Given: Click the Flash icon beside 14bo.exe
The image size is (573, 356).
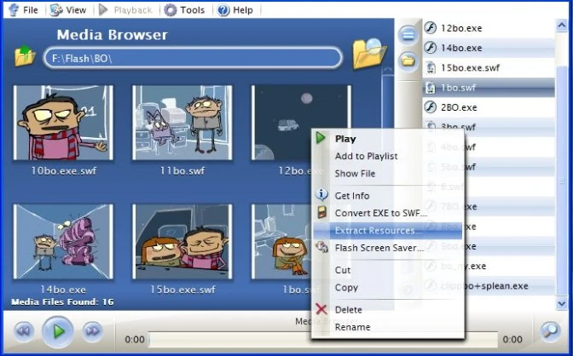Looking at the screenshot, I should 430,48.
